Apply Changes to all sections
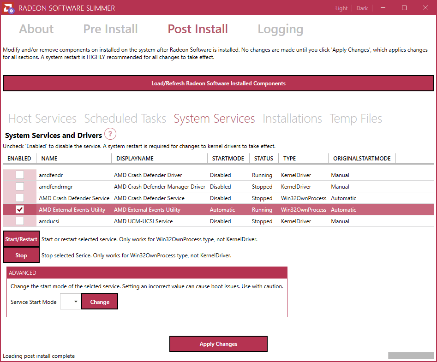Image resolution: width=437 pixels, height=362 pixels. (219, 344)
